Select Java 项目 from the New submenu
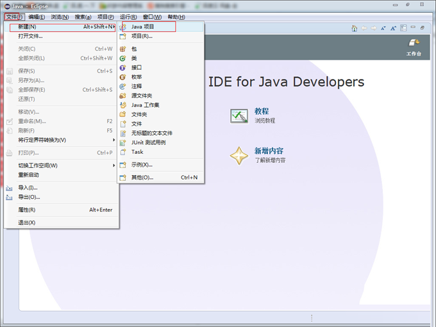 click(x=142, y=27)
